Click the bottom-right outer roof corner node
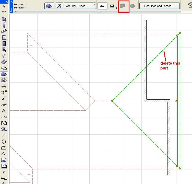Screen dimensions: 192x184 click(180, 168)
